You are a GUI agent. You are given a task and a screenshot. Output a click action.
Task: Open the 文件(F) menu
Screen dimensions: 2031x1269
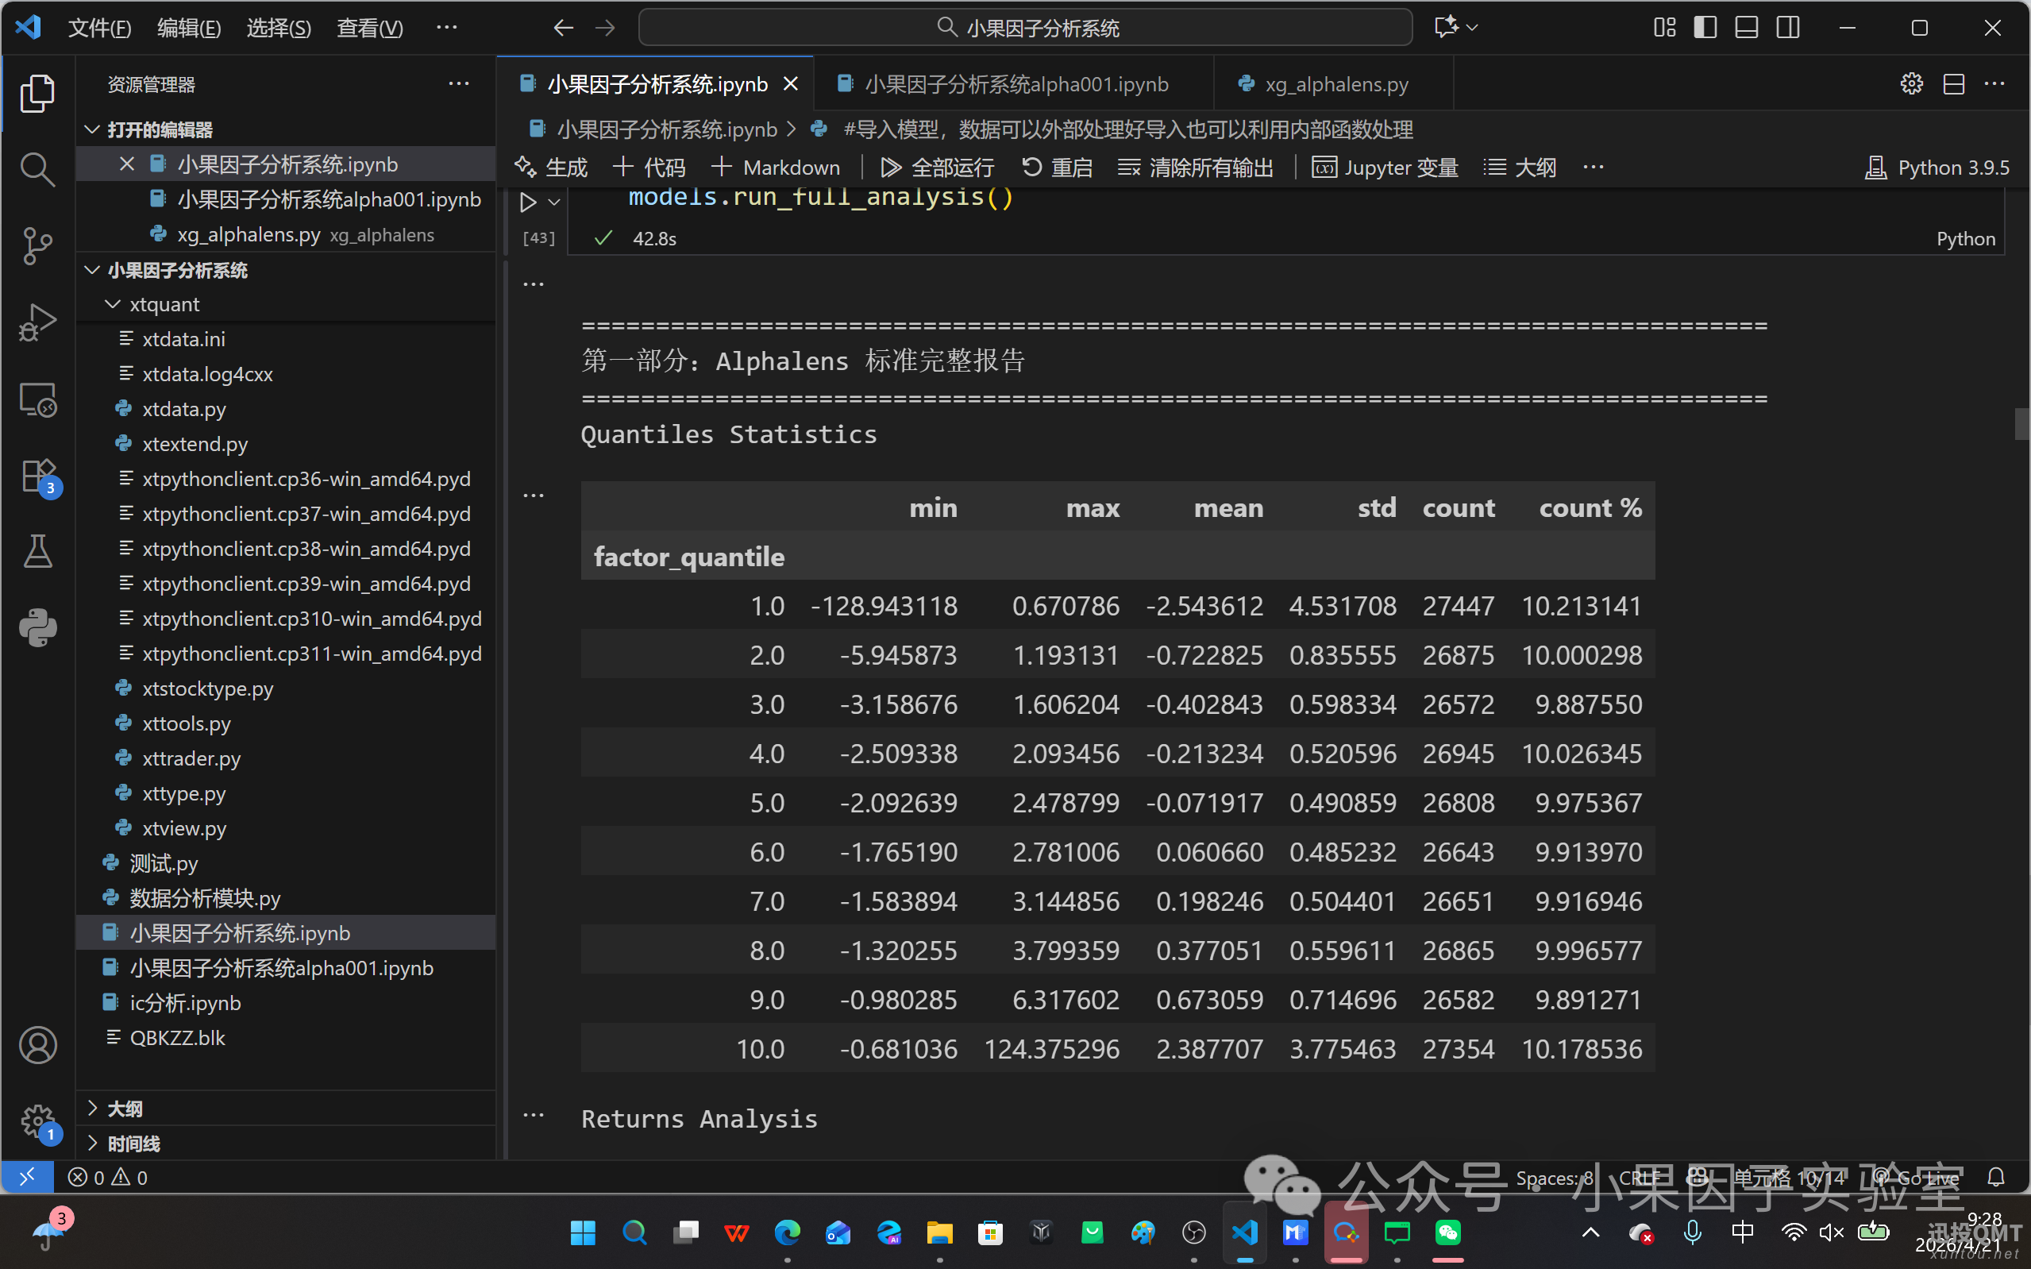tap(99, 28)
